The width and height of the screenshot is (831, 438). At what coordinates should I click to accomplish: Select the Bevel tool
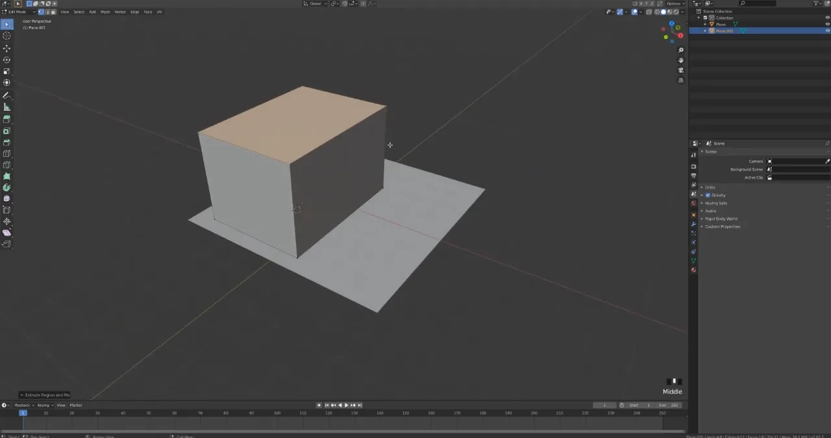pyautogui.click(x=6, y=142)
